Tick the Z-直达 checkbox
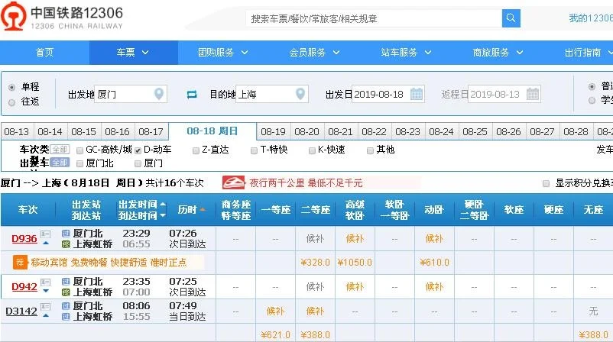Image resolution: width=613 pixels, height=342 pixels. 196,150
